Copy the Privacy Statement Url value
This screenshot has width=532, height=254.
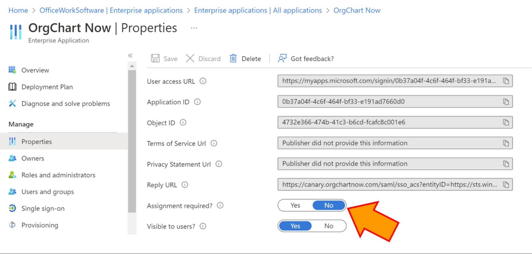(506, 164)
